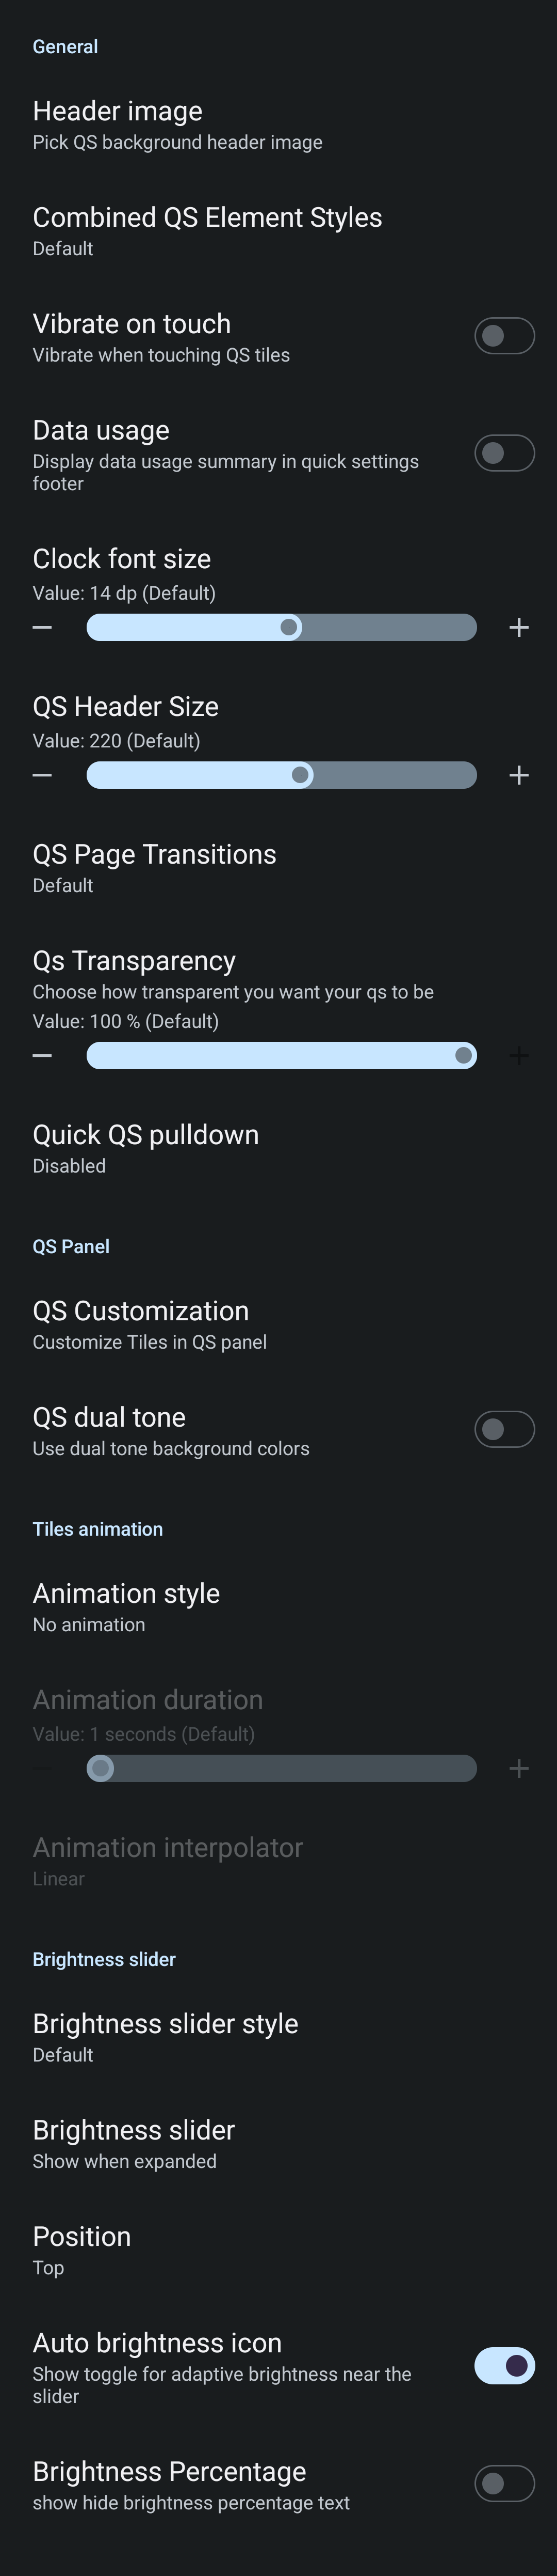Screen dimensions: 557x2576
Task: Open Header image setting
Action: pos(177,124)
